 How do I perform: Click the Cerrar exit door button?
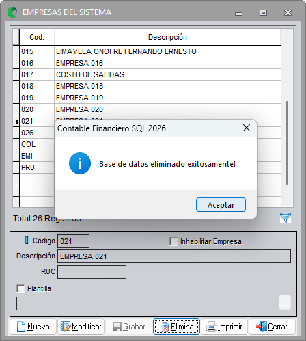click(272, 327)
